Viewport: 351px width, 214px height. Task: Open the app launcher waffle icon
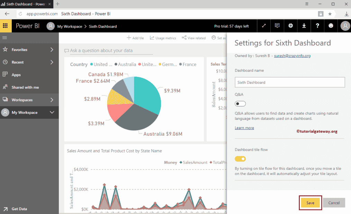coord(5,26)
